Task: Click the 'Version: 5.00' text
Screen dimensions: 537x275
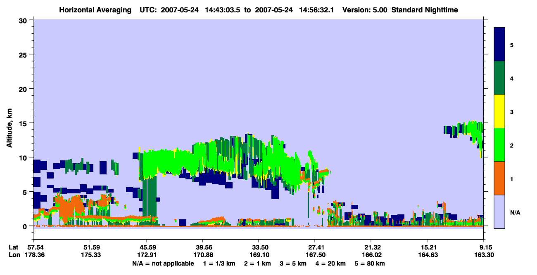Action: pyautogui.click(x=365, y=9)
